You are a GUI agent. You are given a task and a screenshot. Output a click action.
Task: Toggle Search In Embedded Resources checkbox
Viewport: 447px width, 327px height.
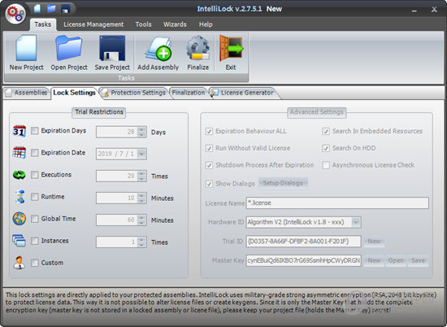(326, 131)
